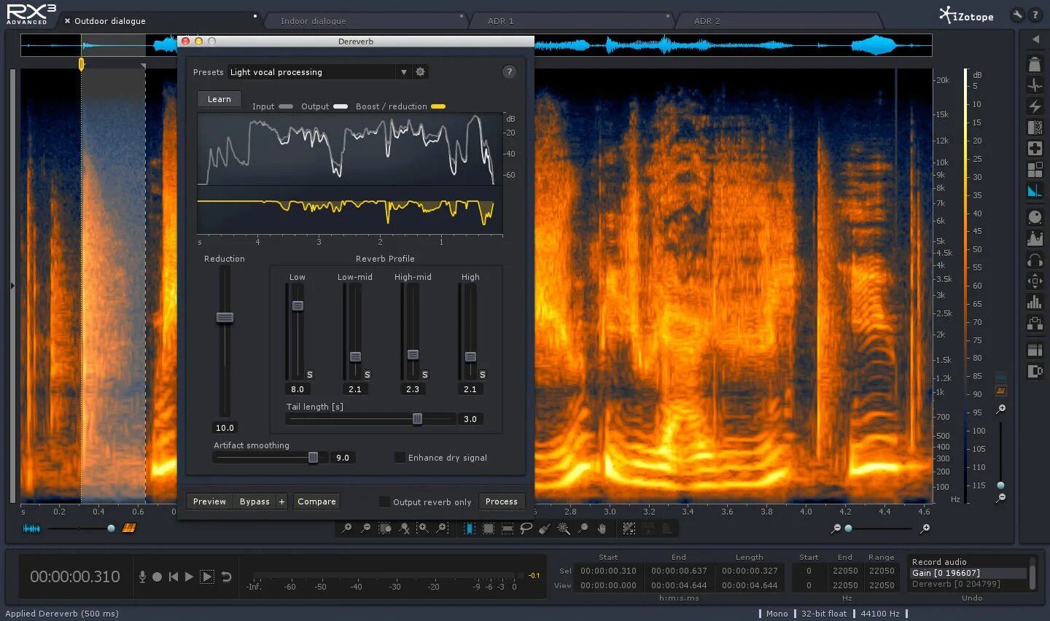Screen dimensions: 1050x621
Task: Open the Spectrum Analyzer bars icon
Action: click(x=1035, y=302)
